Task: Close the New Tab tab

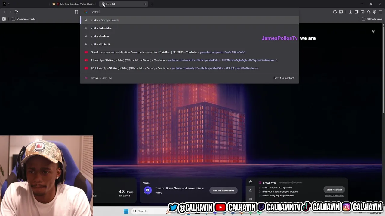Action: point(144,4)
